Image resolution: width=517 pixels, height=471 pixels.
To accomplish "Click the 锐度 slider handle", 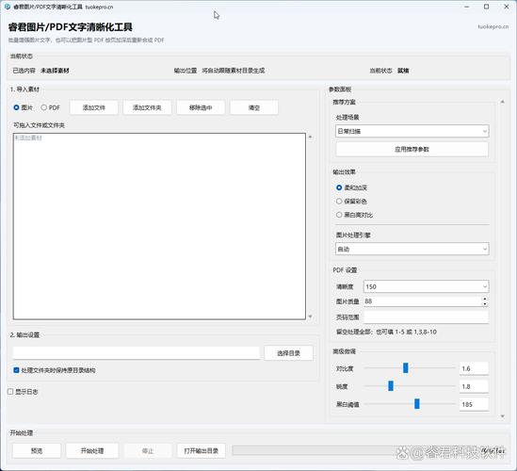I will coord(391,385).
